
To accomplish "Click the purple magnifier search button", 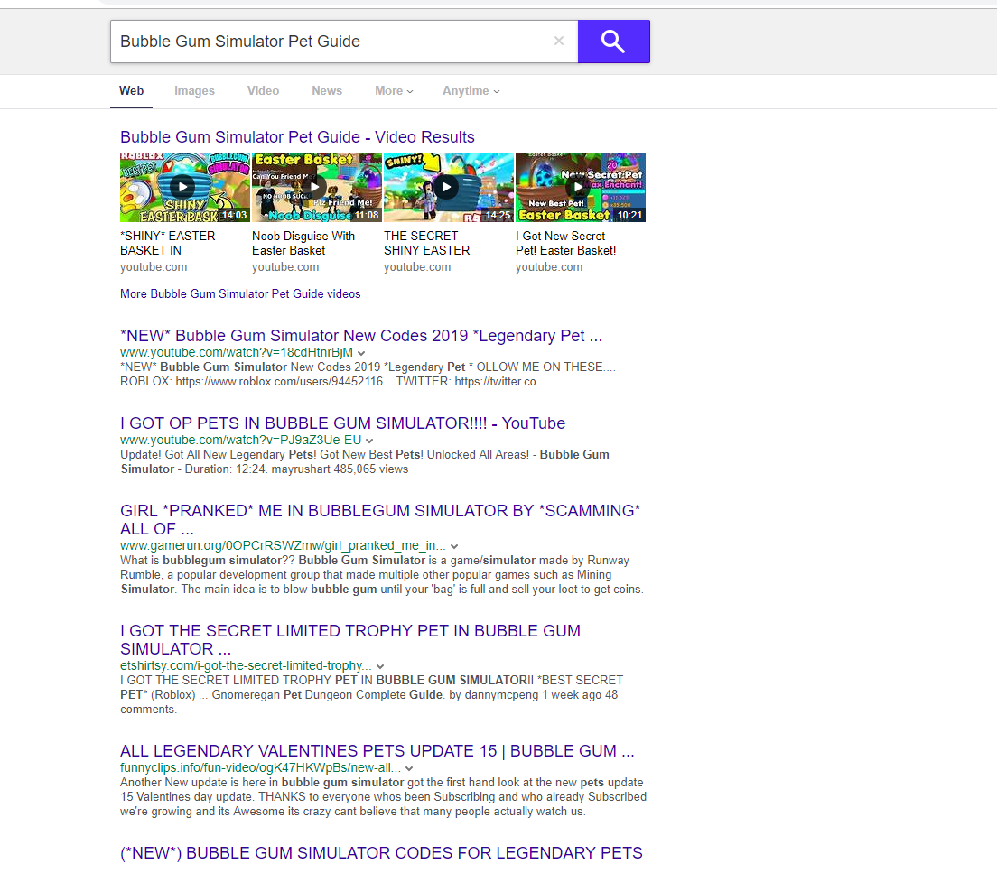I will (613, 42).
